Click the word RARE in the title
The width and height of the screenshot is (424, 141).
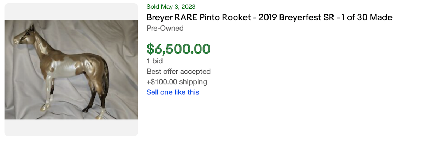tap(184, 18)
